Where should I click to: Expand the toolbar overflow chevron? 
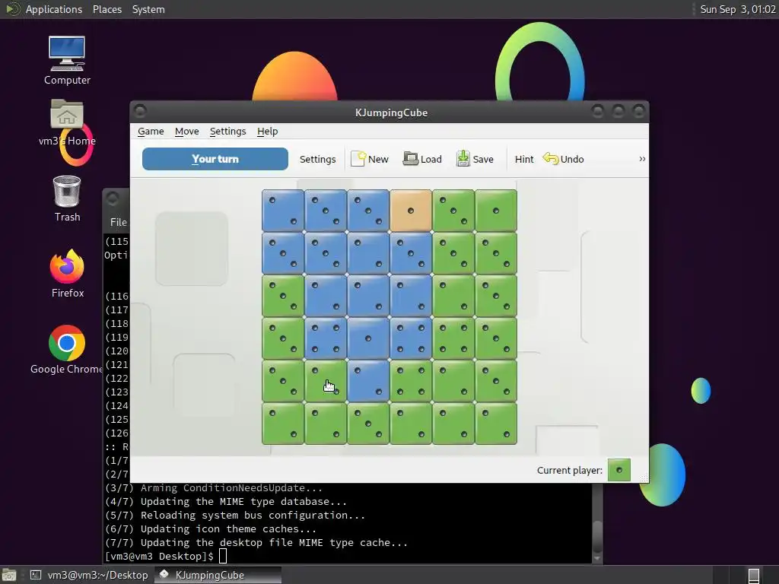click(x=642, y=159)
